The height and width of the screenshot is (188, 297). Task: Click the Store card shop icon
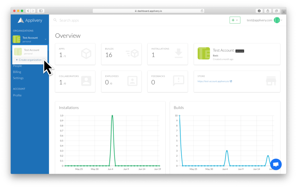click(x=271, y=81)
